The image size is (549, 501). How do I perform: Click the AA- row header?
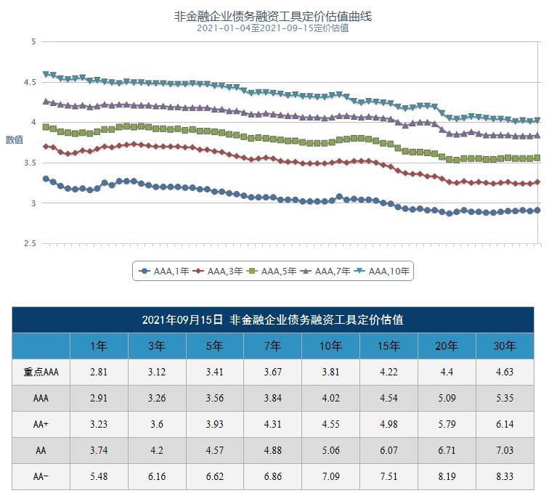click(x=41, y=476)
